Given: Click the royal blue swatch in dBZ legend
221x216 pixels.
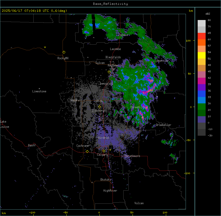Looking at the screenshot, I should pos(202,94).
